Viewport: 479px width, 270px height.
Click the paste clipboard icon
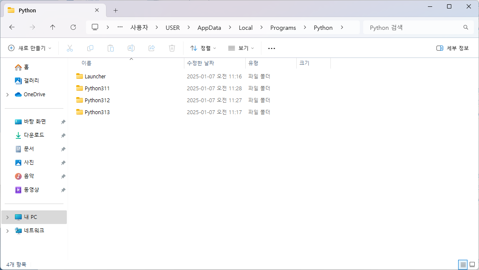(x=111, y=48)
